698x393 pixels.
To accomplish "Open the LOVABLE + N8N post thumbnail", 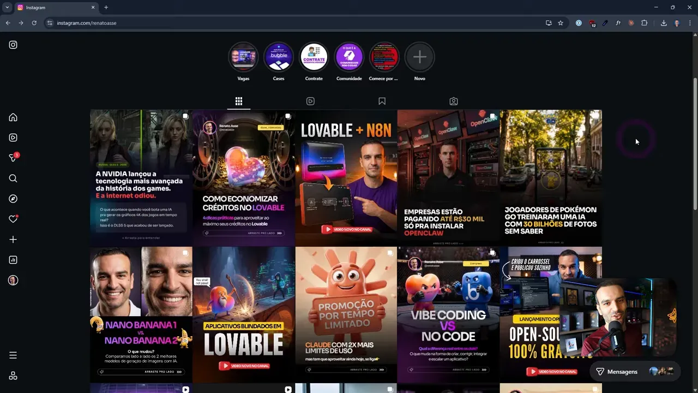I will tap(346, 177).
